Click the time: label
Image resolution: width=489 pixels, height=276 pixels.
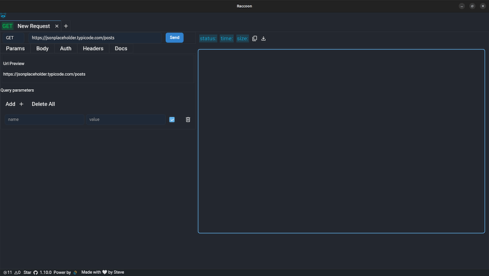(226, 38)
